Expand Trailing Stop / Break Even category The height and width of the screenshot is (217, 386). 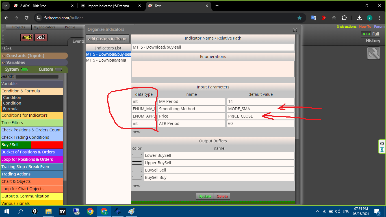[x=32, y=167]
